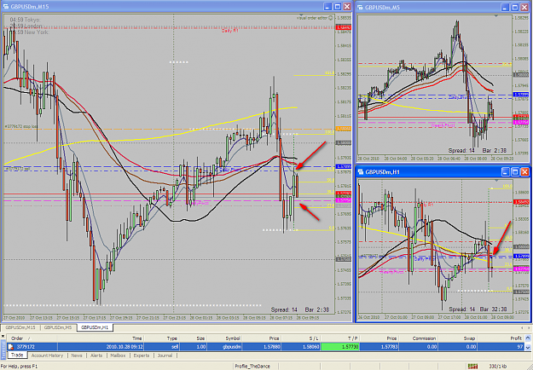Click the GBPUSDm,H1 chart window title icon
The image size is (533, 370).
tap(361, 172)
